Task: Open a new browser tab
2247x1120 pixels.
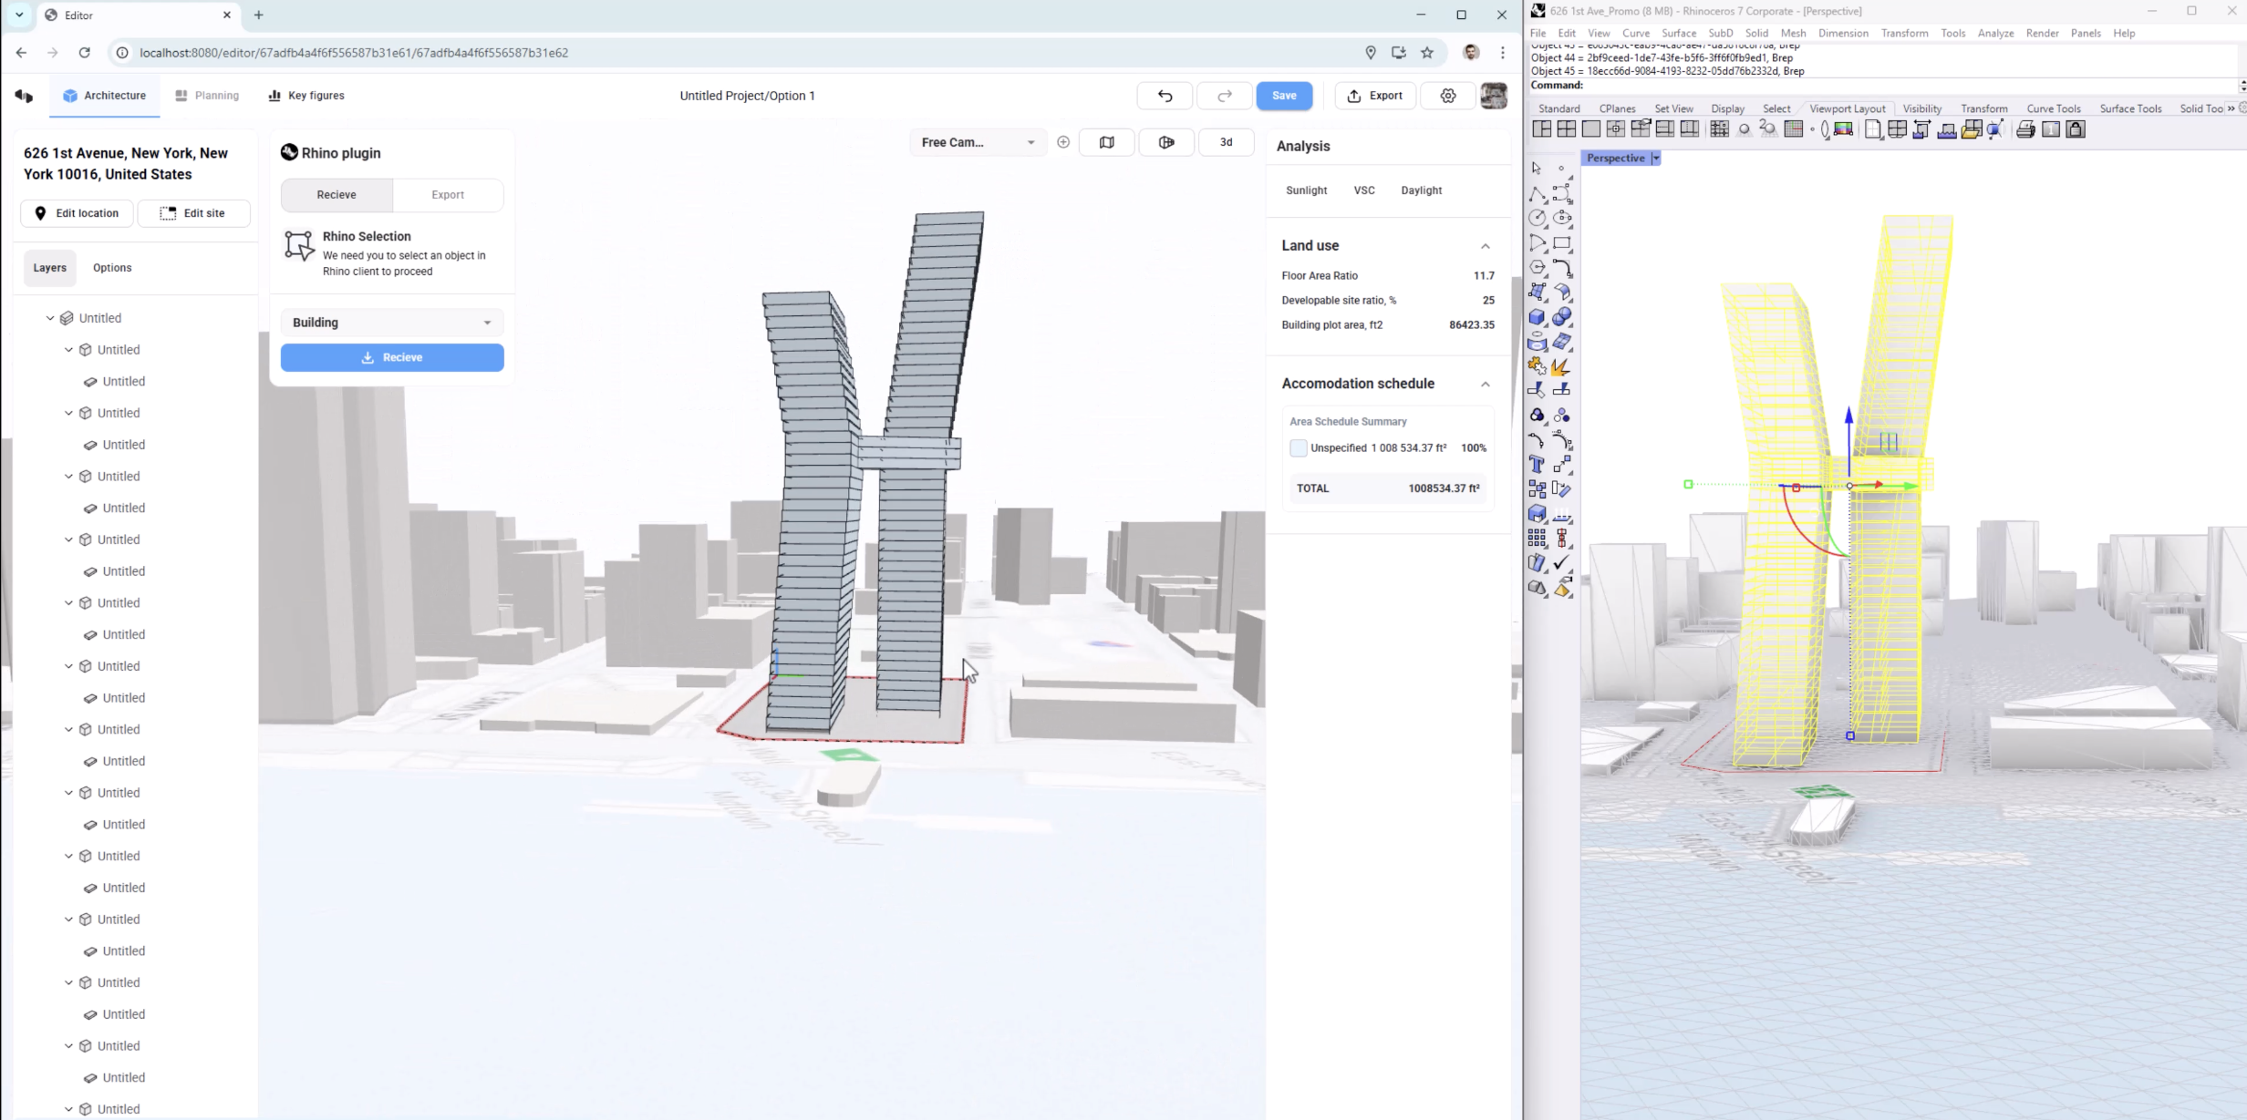Action: point(259,15)
